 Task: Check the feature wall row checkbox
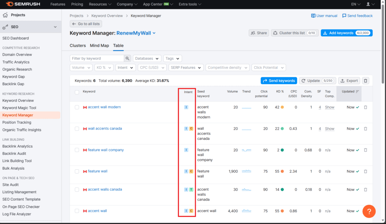click(77, 171)
